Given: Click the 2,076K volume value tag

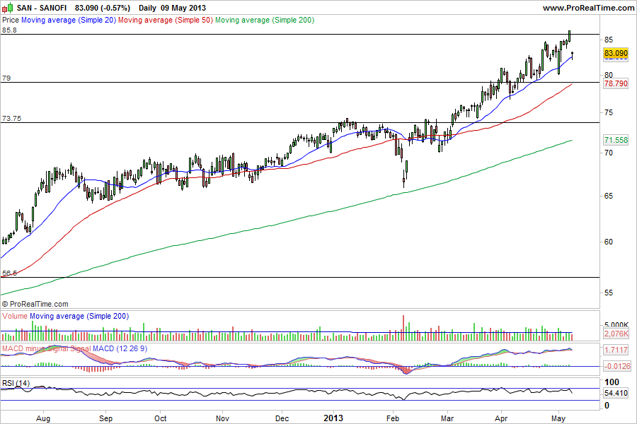Looking at the screenshot, I should pyautogui.click(x=616, y=334).
